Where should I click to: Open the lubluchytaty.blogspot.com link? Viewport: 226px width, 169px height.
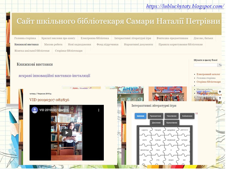tap(185, 6)
